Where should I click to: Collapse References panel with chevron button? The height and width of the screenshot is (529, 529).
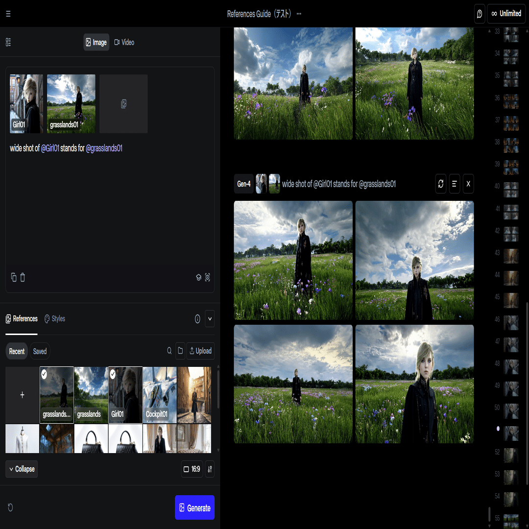[x=210, y=319]
